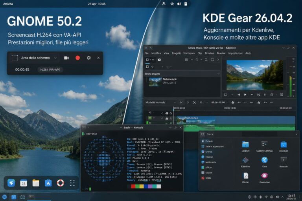Click the battery icon in GNOME top bar
Image resolution: width=302 pixels, height=201 pixels.
coord(186,4)
